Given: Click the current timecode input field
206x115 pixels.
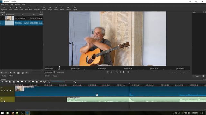Looking at the screenshot, I should click(49, 72).
